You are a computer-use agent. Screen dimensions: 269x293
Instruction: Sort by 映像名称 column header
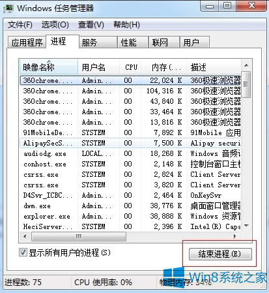click(x=49, y=67)
